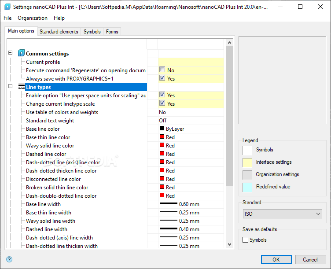Click the vertical scrollbar thumb
331x269 pixels.
pos(229,116)
